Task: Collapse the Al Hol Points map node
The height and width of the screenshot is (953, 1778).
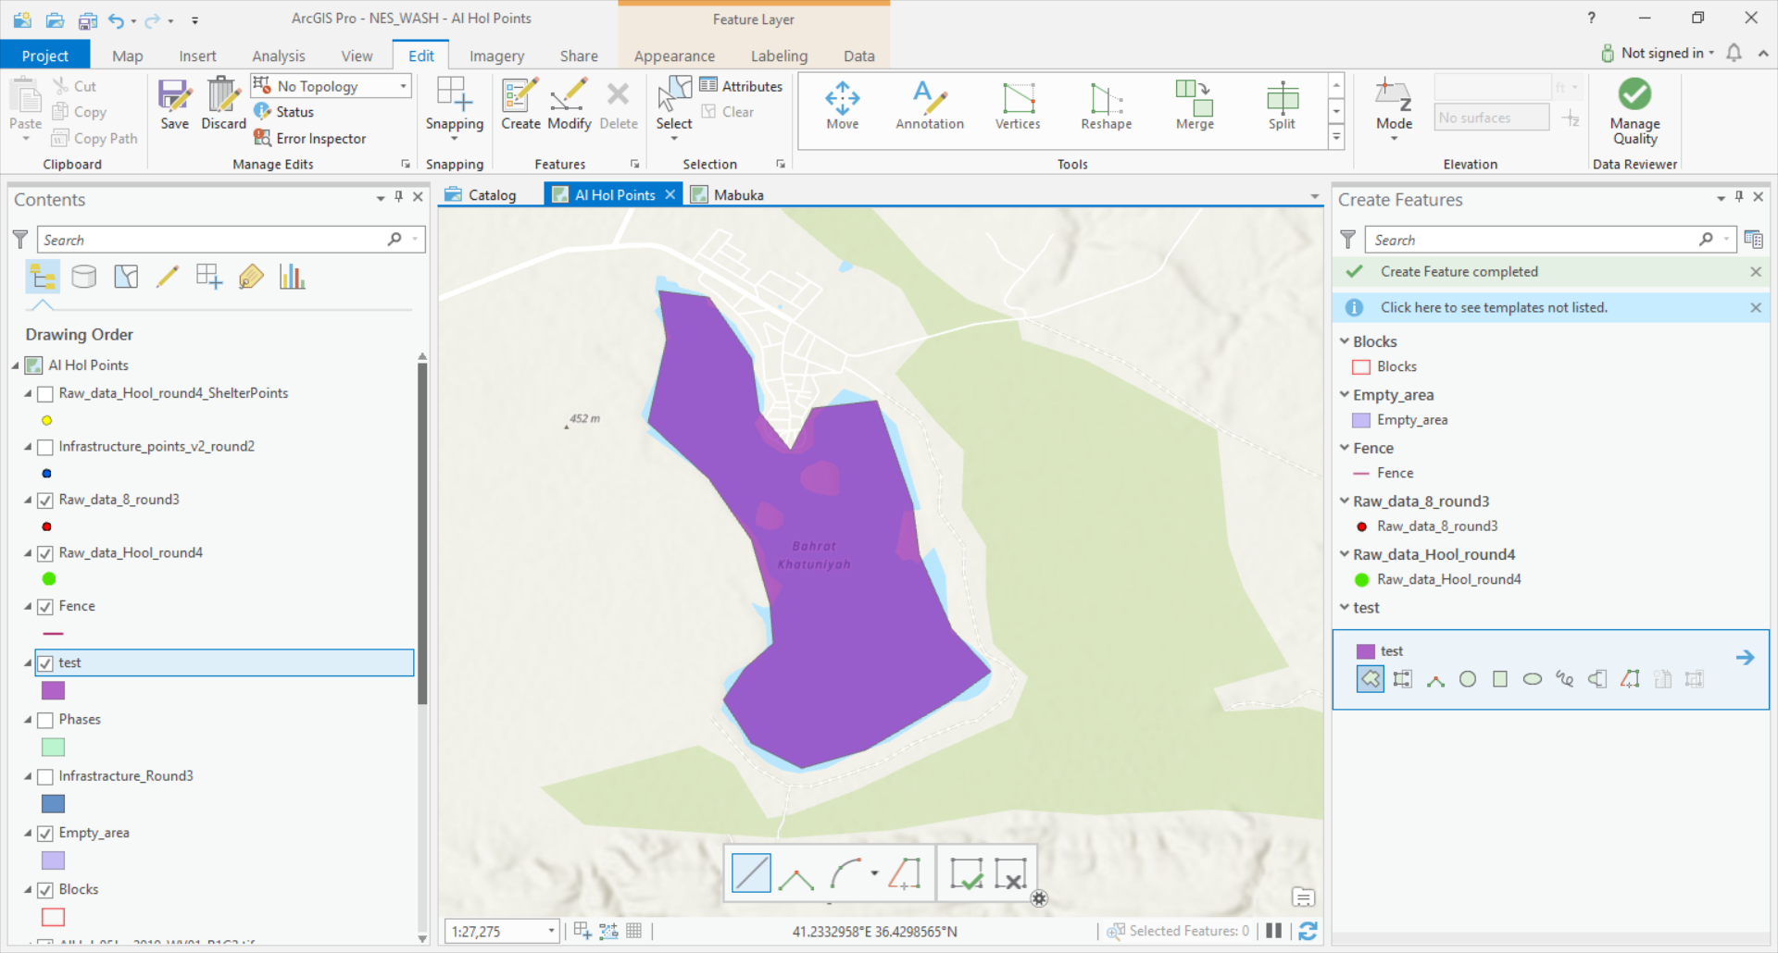Action: pyautogui.click(x=15, y=365)
